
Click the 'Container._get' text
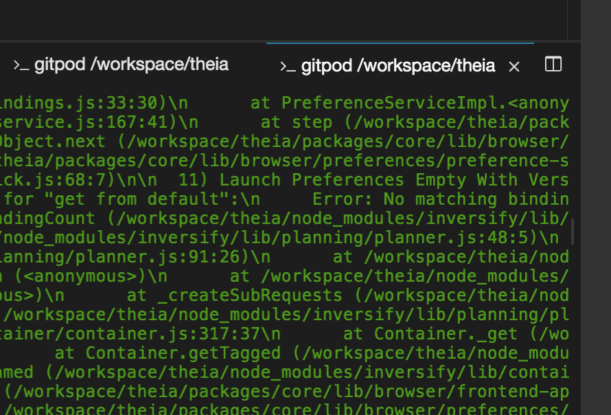click(446, 334)
